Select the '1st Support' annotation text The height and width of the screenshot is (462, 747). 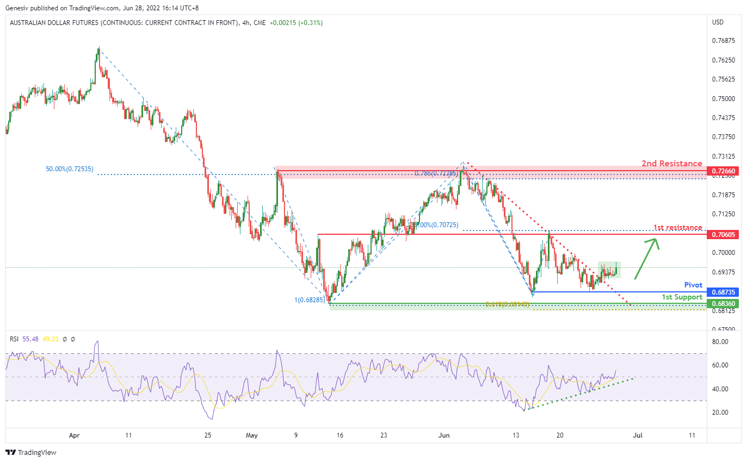(682, 297)
